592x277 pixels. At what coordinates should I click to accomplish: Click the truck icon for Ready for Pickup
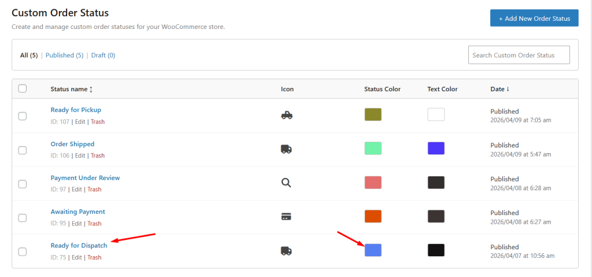[287, 115]
